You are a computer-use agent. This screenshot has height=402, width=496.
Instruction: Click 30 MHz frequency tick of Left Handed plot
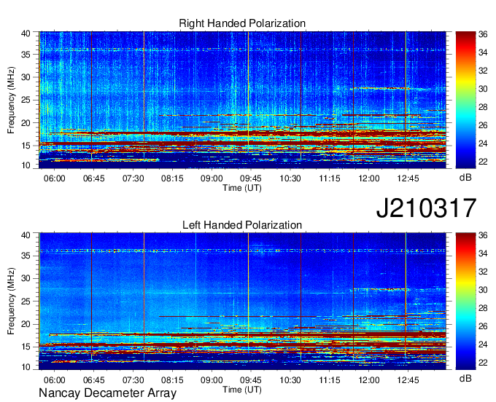click(x=26, y=278)
